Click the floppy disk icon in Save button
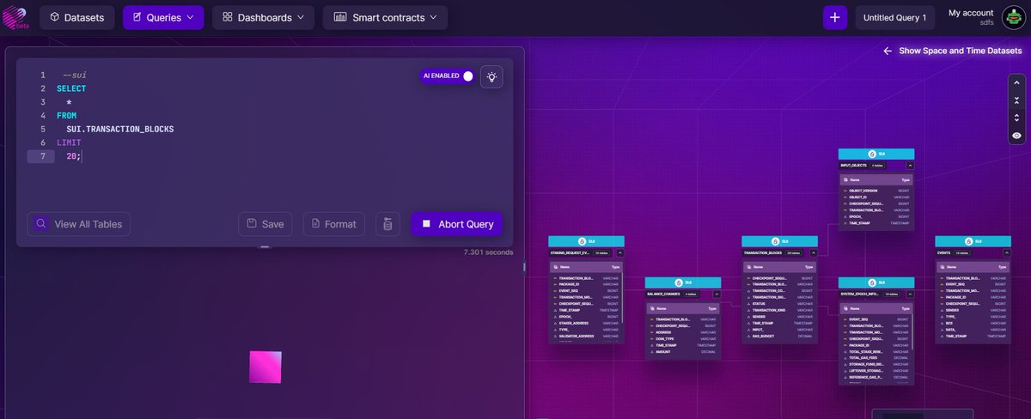 click(x=251, y=224)
